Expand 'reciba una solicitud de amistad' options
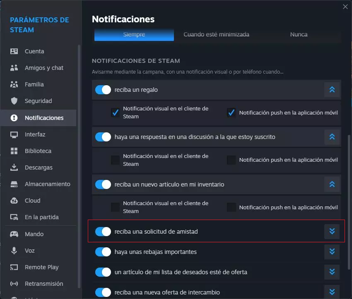The height and width of the screenshot is (299, 352). coord(332,231)
